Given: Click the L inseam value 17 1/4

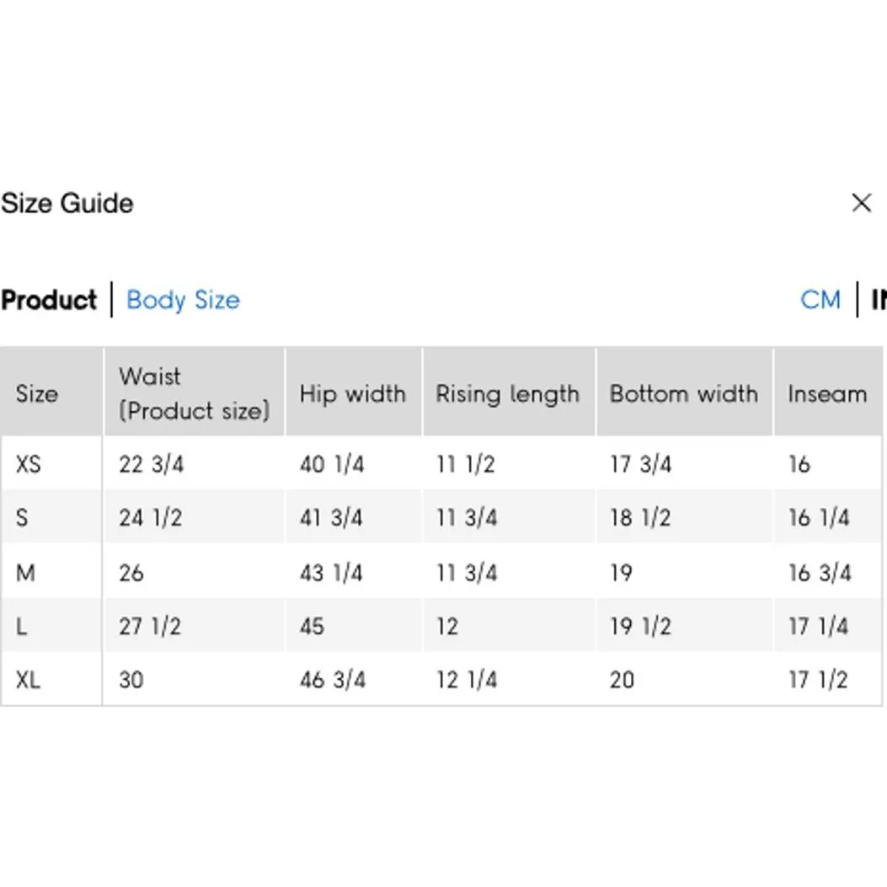Looking at the screenshot, I should point(818,626).
